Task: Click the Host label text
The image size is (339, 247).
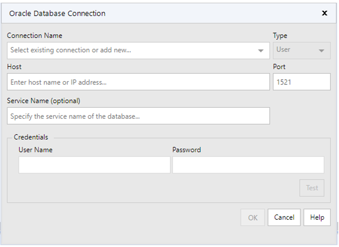Action: 14,67
